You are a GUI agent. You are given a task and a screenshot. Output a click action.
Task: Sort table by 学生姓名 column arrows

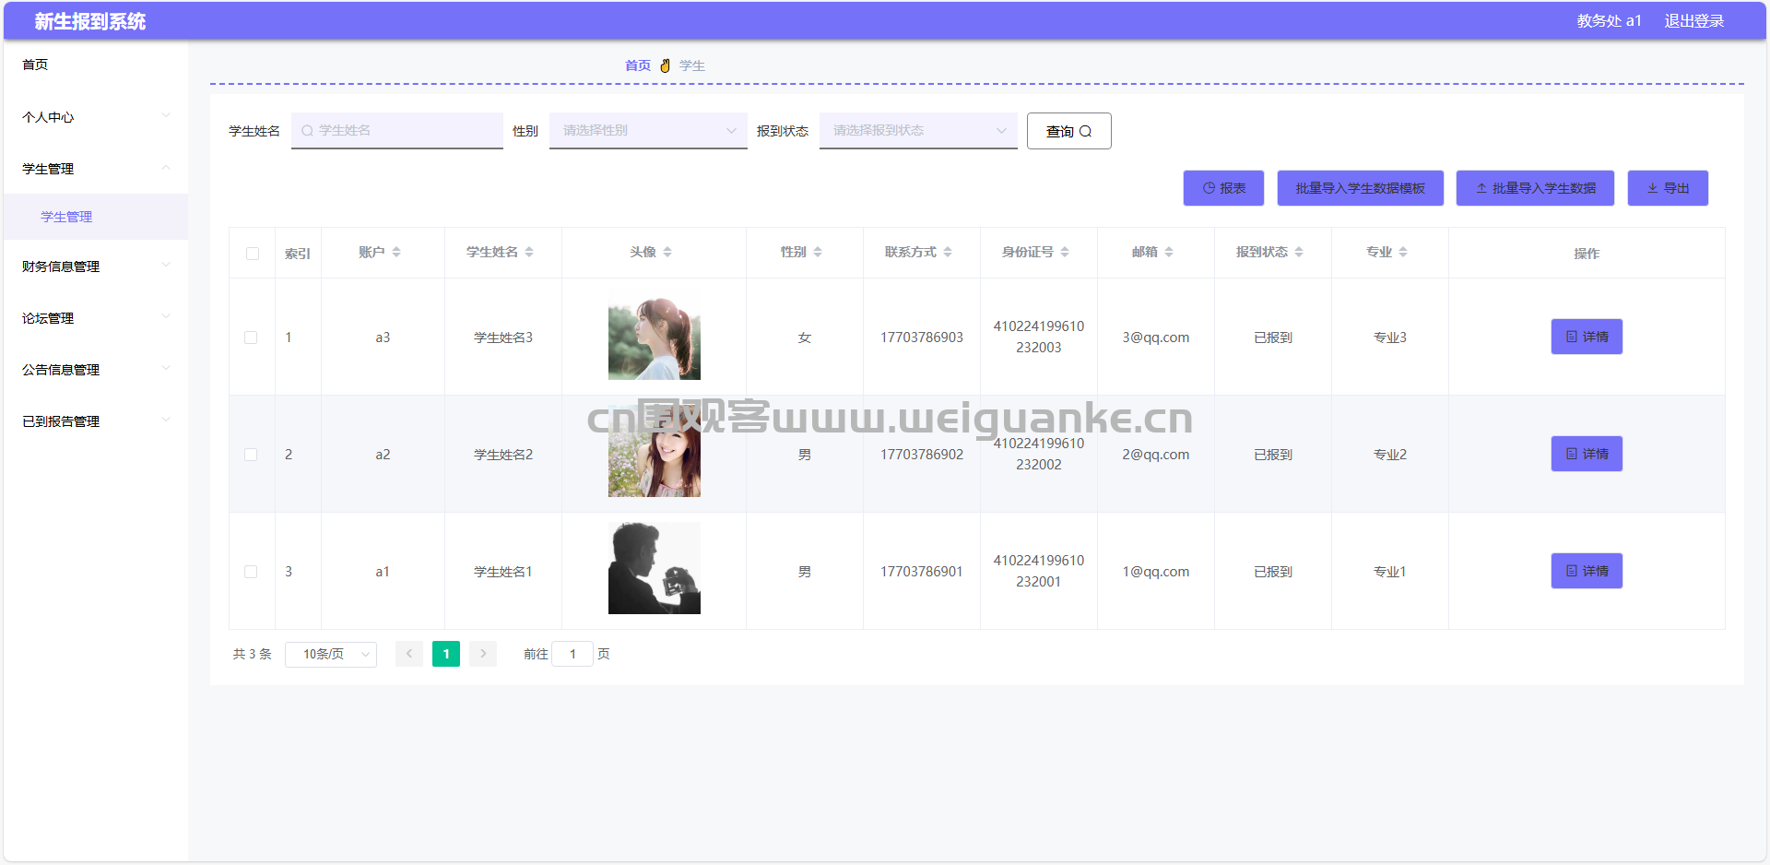529,252
